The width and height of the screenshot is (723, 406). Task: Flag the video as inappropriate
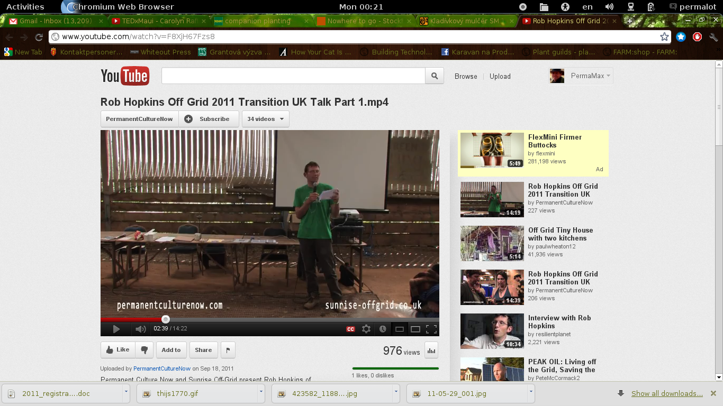click(228, 350)
